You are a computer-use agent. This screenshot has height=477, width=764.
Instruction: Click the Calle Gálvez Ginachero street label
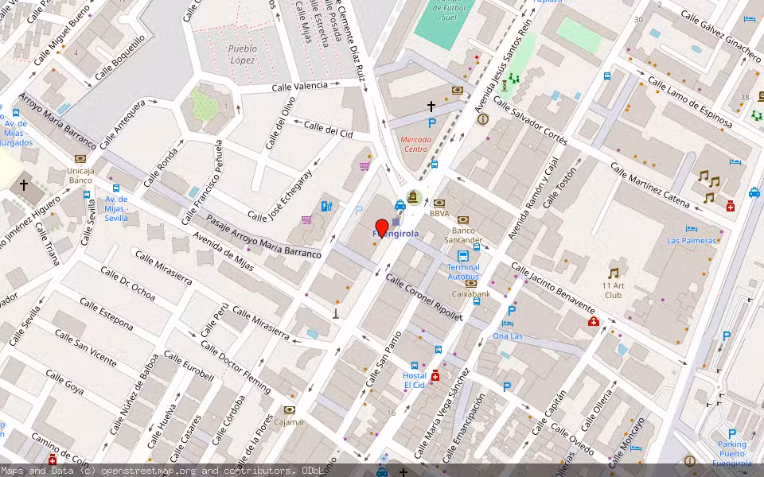[x=721, y=37]
